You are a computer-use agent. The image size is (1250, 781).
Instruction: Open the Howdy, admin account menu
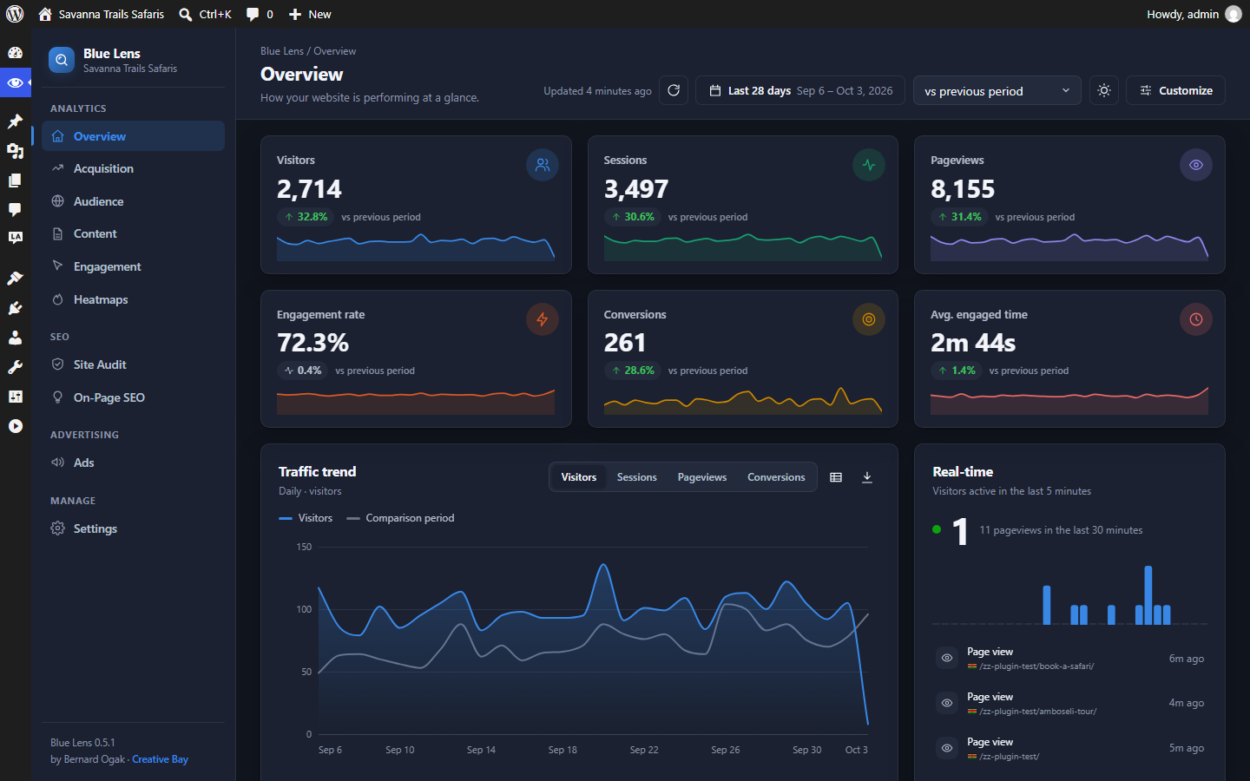[1194, 14]
